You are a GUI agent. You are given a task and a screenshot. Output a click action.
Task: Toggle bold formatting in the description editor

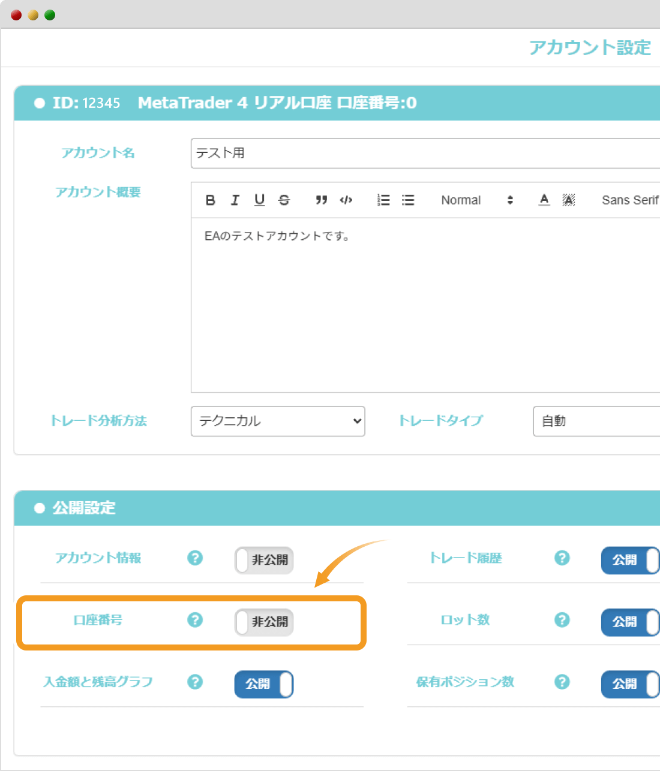pos(210,200)
